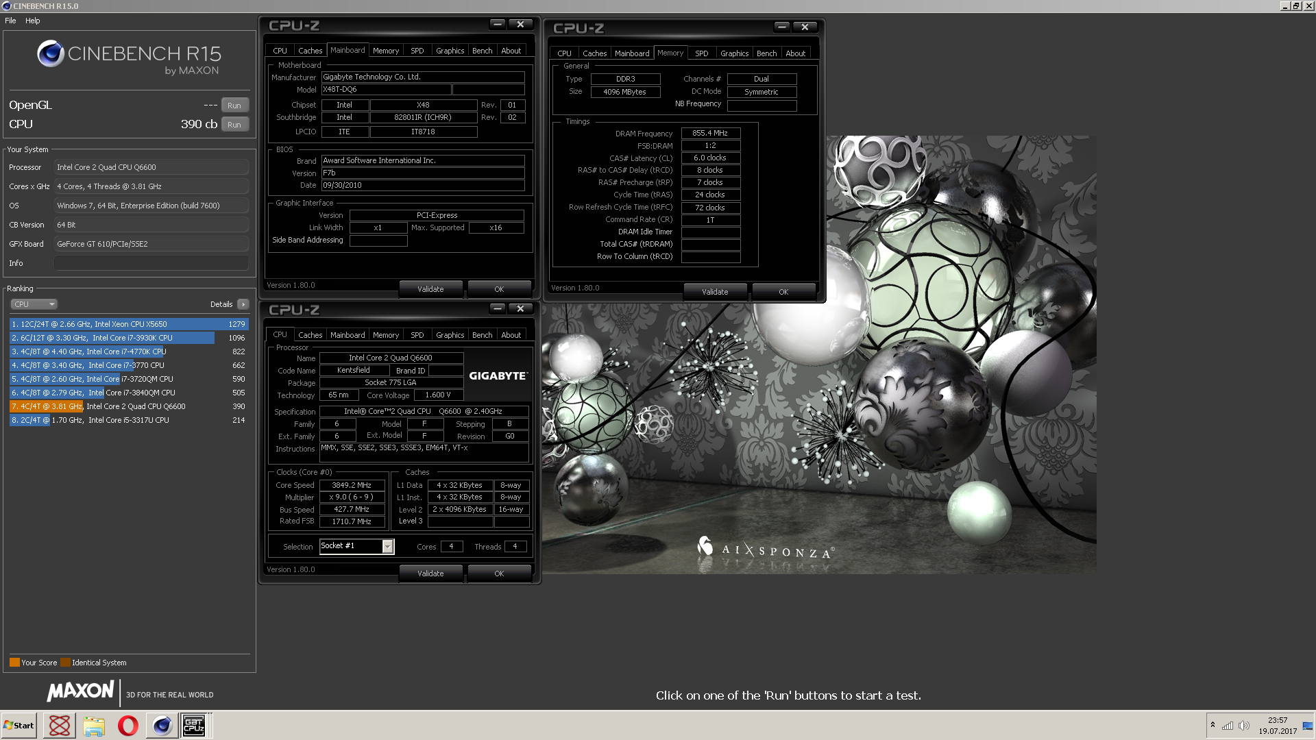Open SPD tab in Mainboard CPU-Z window
The image size is (1316, 740).
[x=417, y=51]
